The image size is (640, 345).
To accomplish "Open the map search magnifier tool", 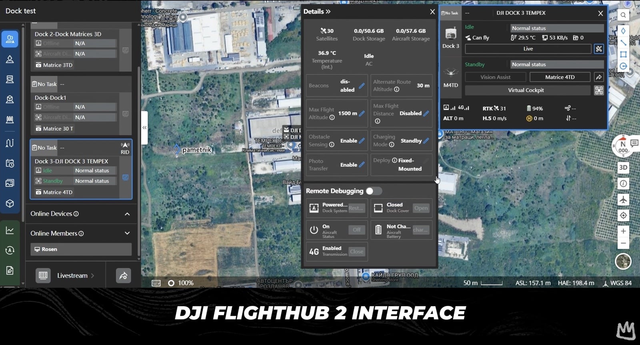I will point(623,15).
